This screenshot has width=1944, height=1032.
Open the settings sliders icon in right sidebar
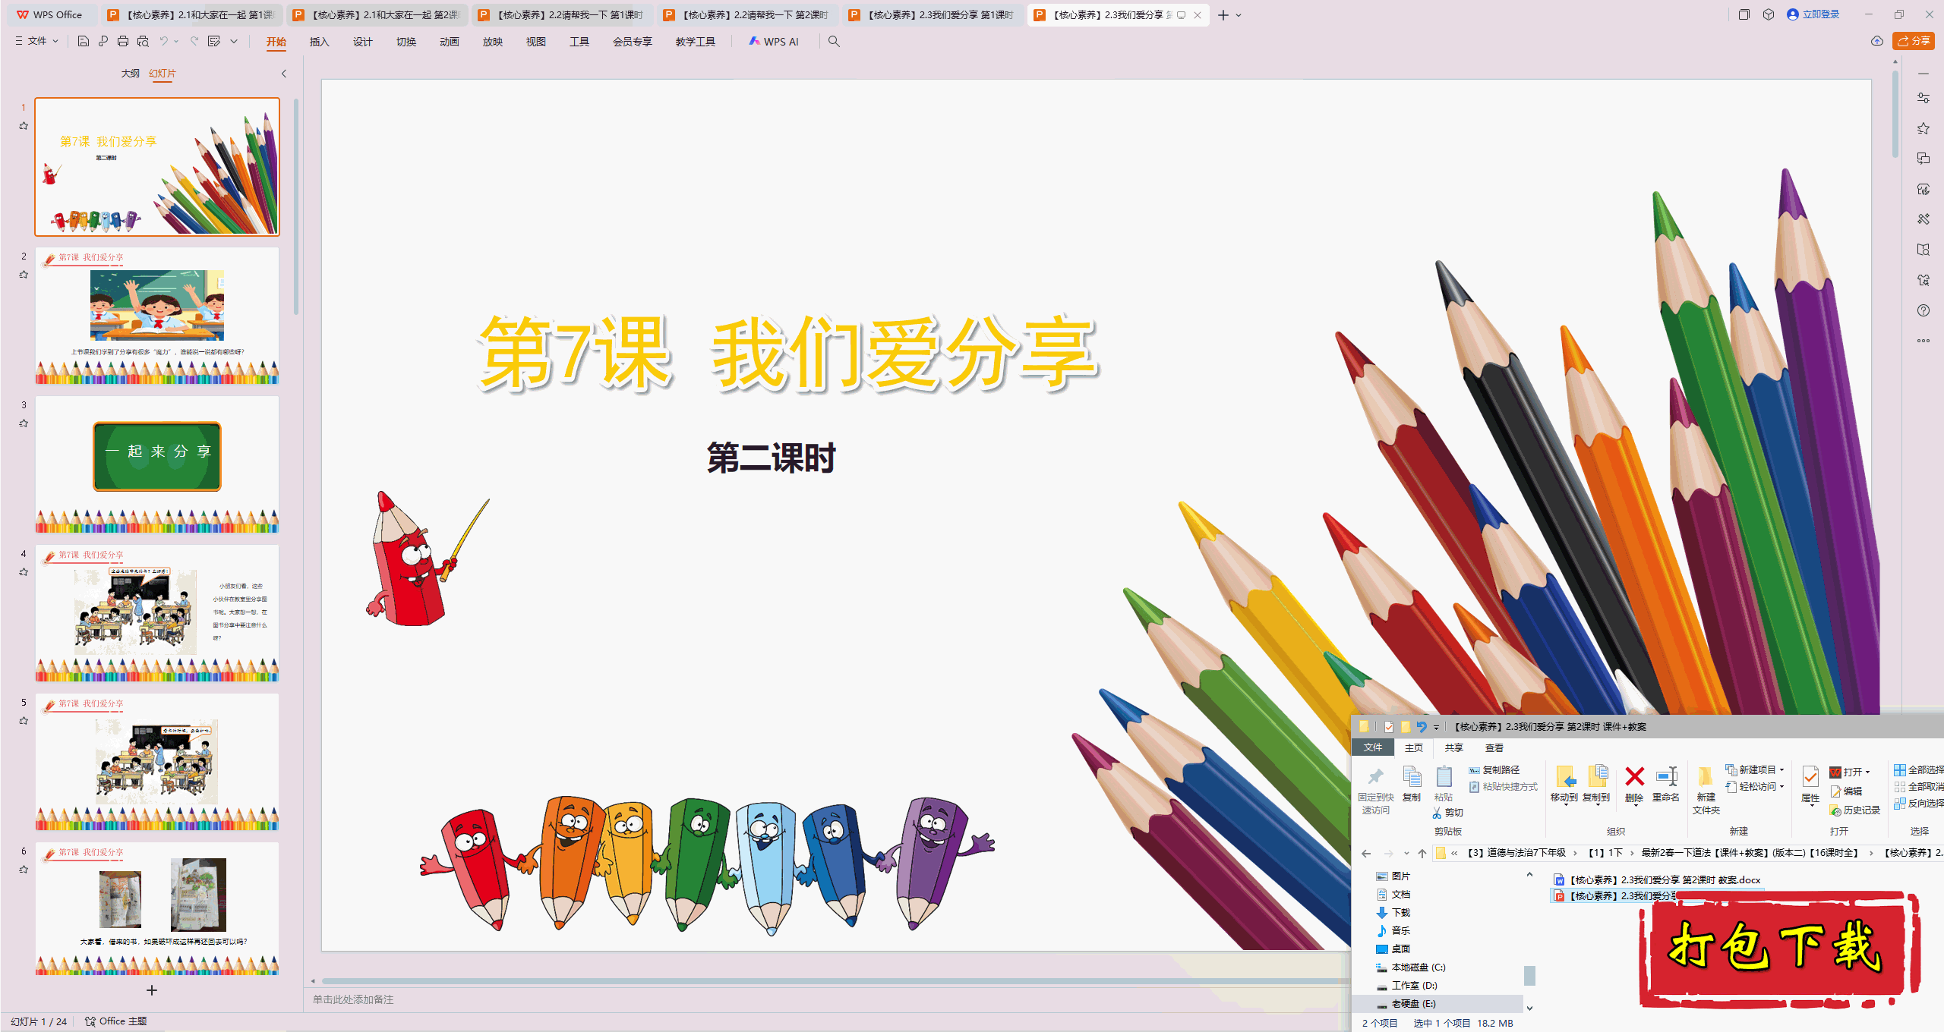pyautogui.click(x=1923, y=98)
